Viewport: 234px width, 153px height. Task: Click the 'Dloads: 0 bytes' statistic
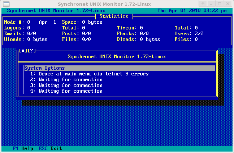click(x=139, y=39)
